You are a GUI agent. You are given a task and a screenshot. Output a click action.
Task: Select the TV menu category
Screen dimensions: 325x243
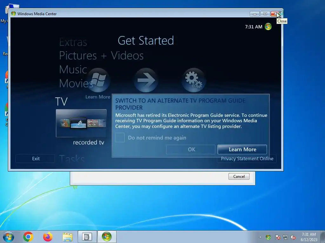[x=61, y=102]
